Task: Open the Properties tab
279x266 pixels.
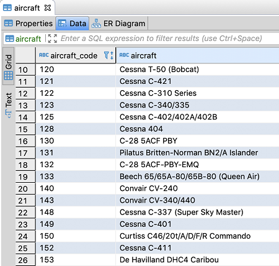Action: pos(29,24)
